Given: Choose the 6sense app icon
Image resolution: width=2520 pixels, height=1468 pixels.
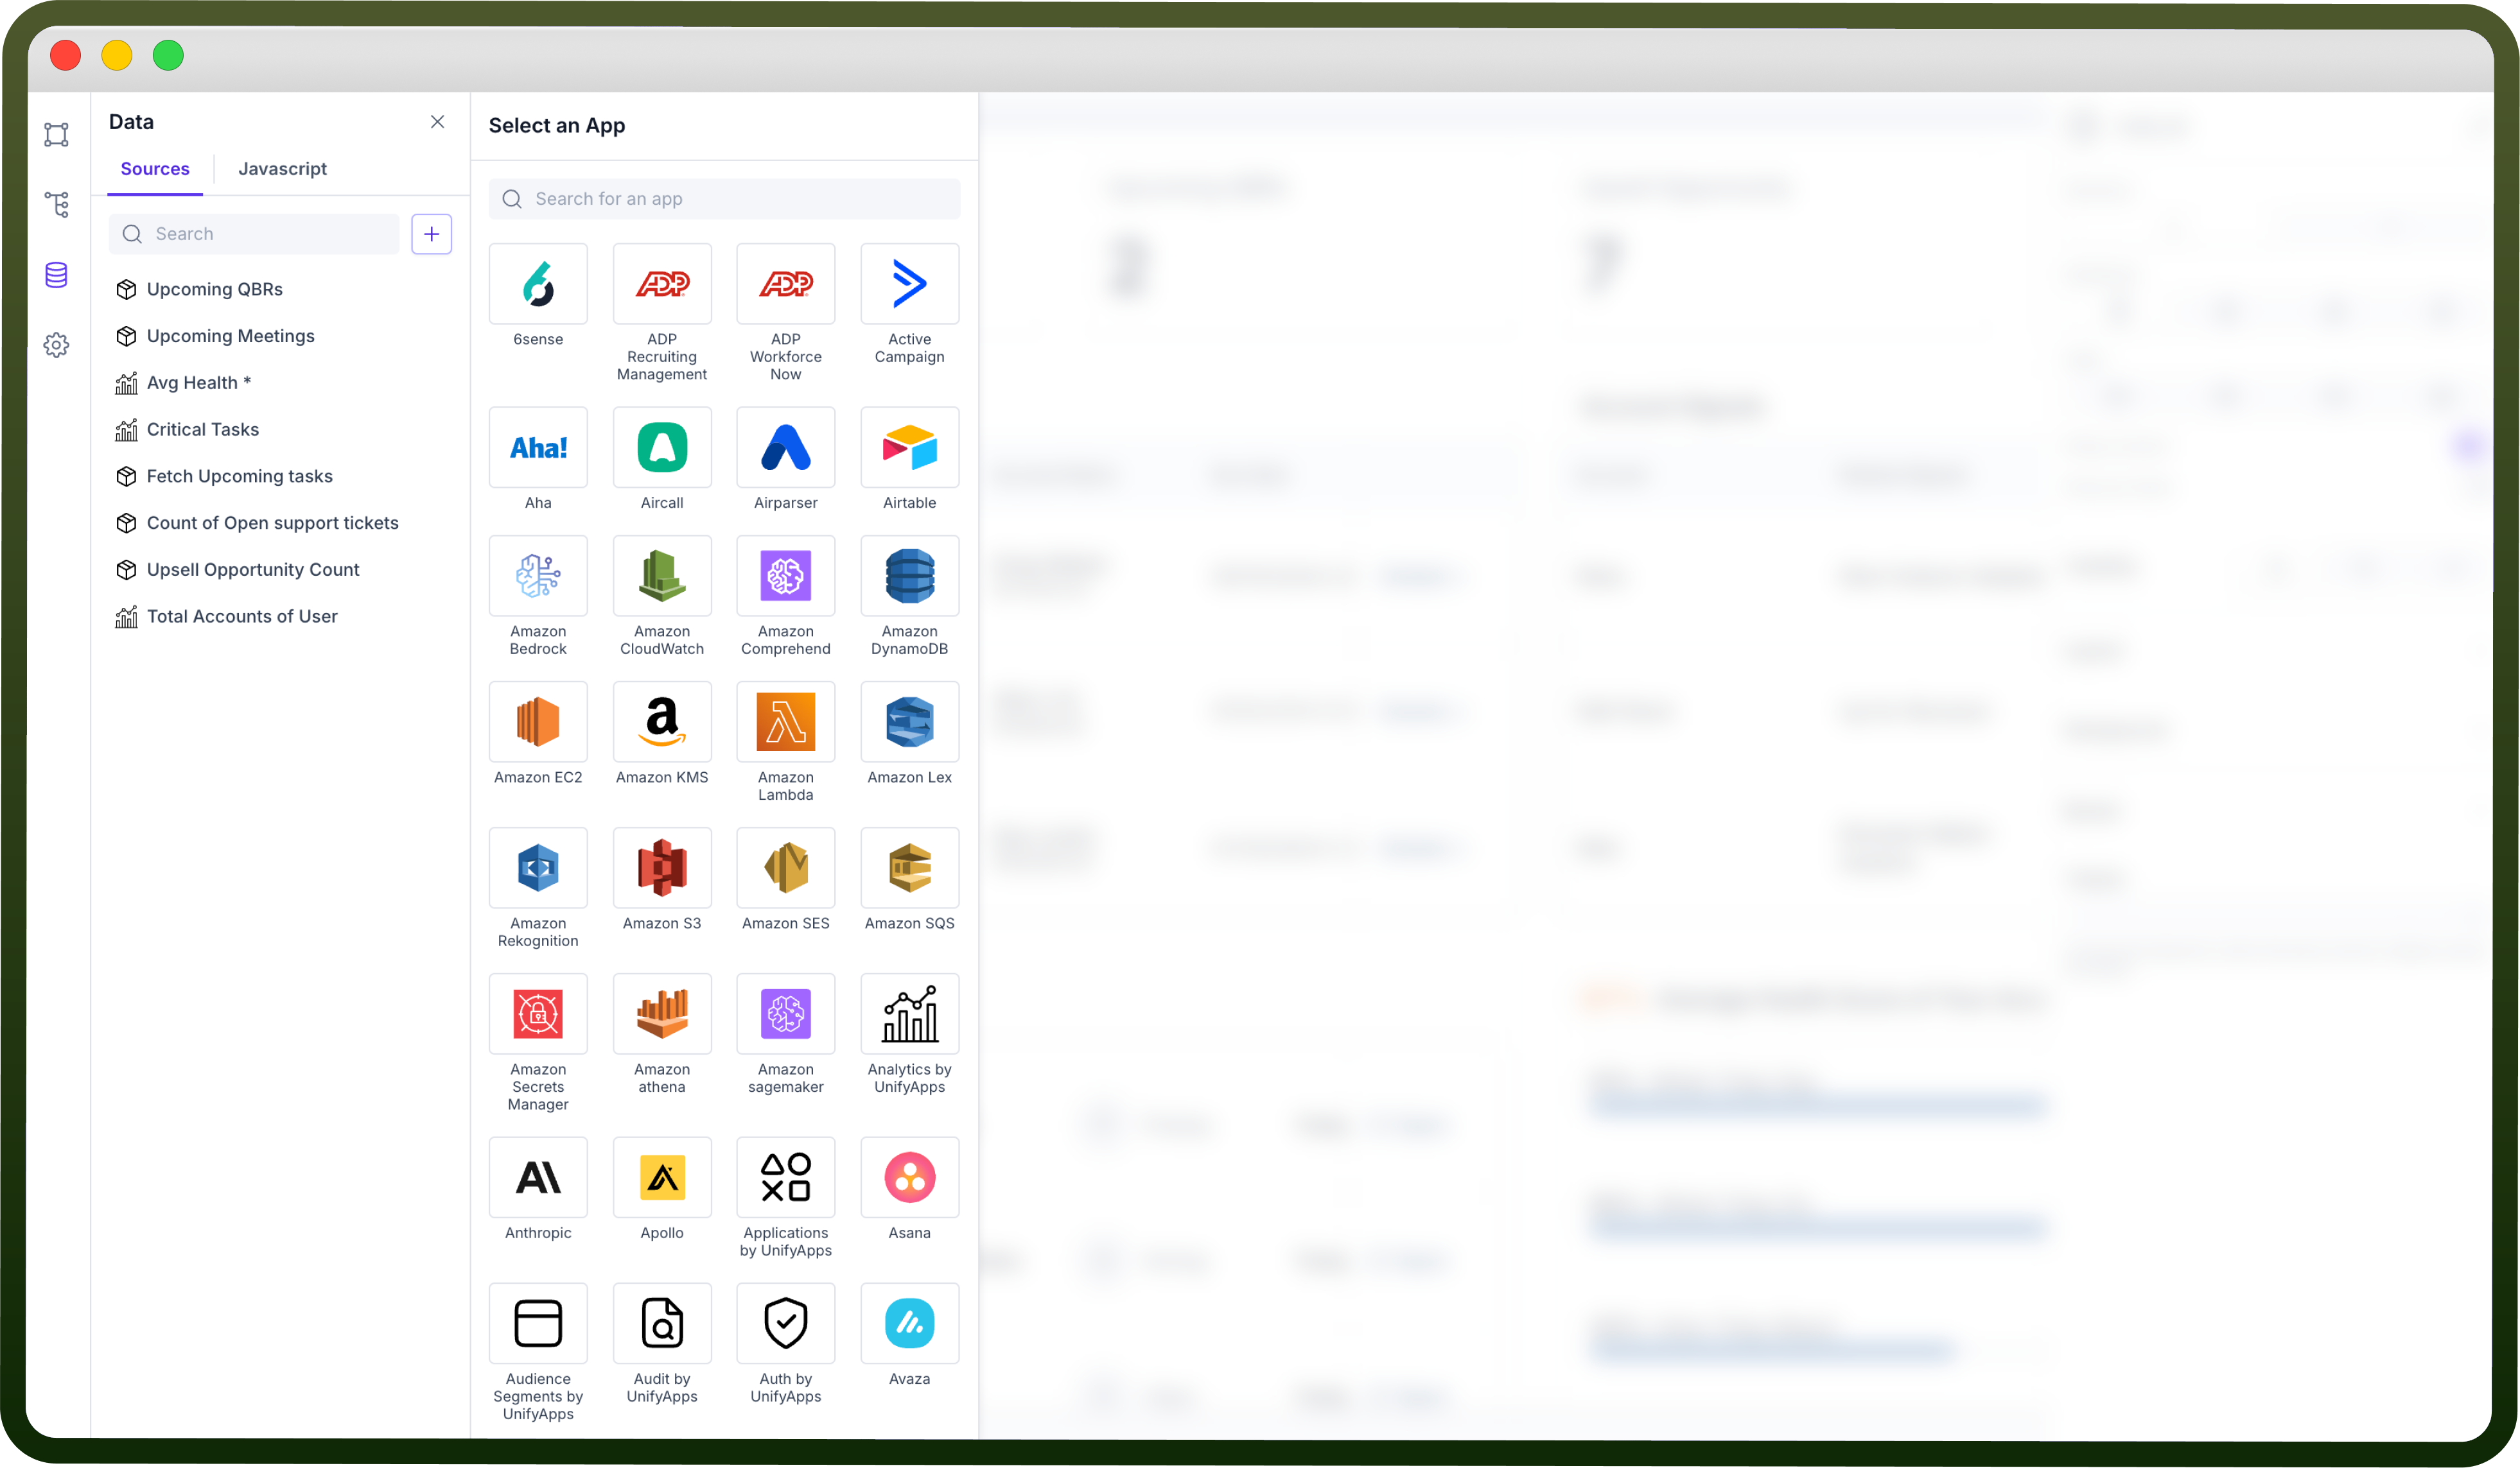Looking at the screenshot, I should (538, 284).
